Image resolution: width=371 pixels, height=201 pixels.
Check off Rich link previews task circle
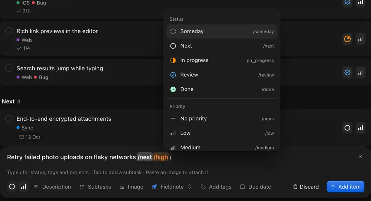(9, 31)
